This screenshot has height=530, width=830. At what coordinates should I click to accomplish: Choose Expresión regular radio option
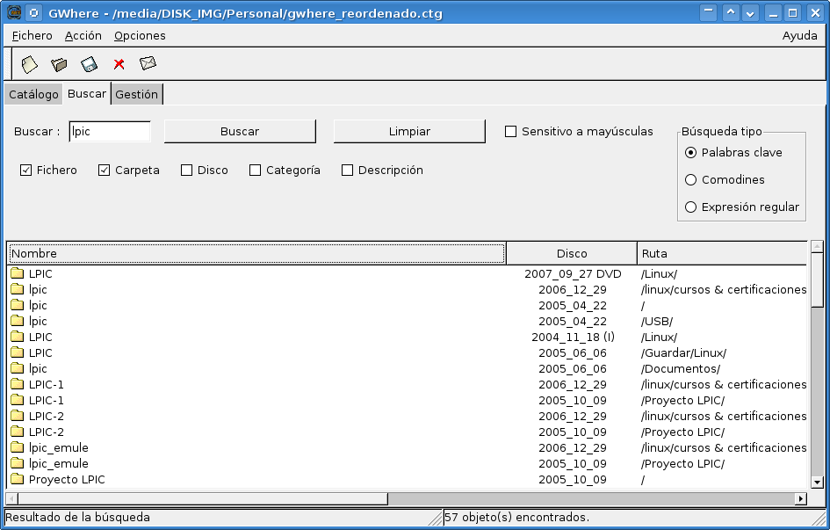point(690,207)
